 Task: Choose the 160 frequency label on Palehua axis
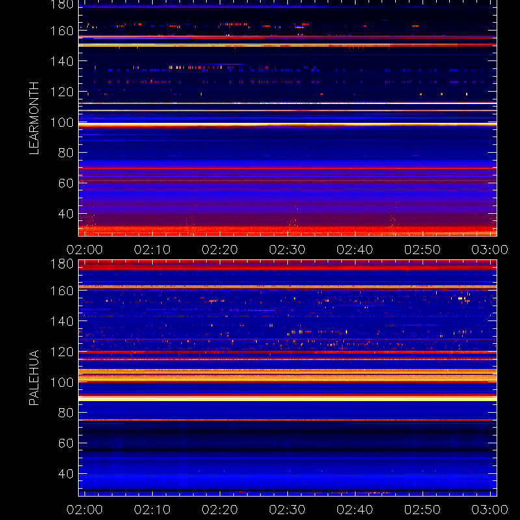tap(62, 291)
